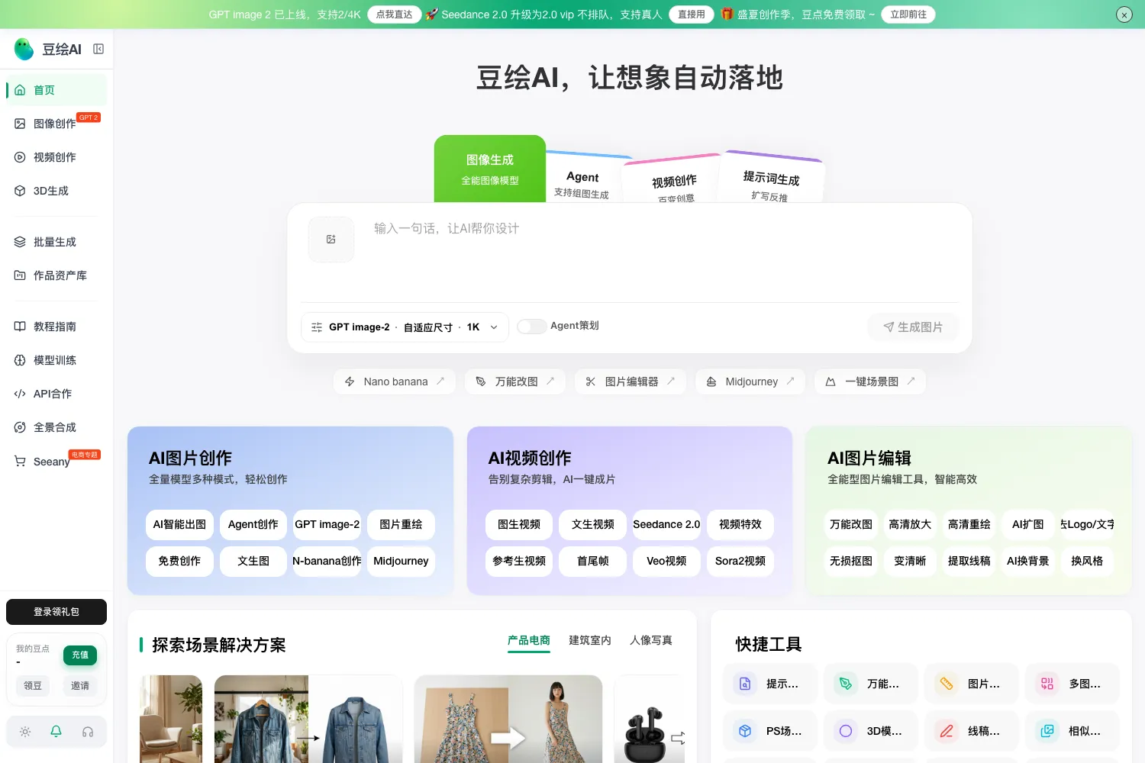Expand the GPT image-2 model settings dropdown

click(x=405, y=327)
